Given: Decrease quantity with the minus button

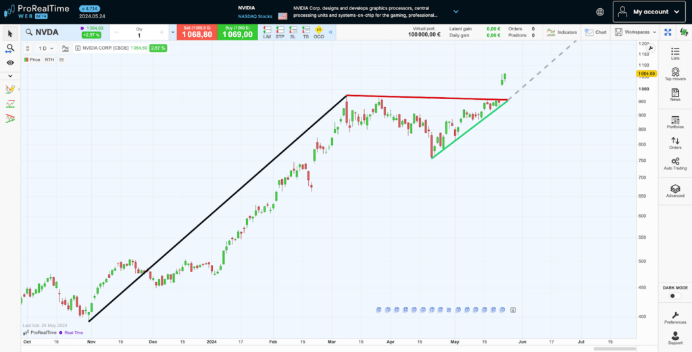Looking at the screenshot, I should coord(116,32).
